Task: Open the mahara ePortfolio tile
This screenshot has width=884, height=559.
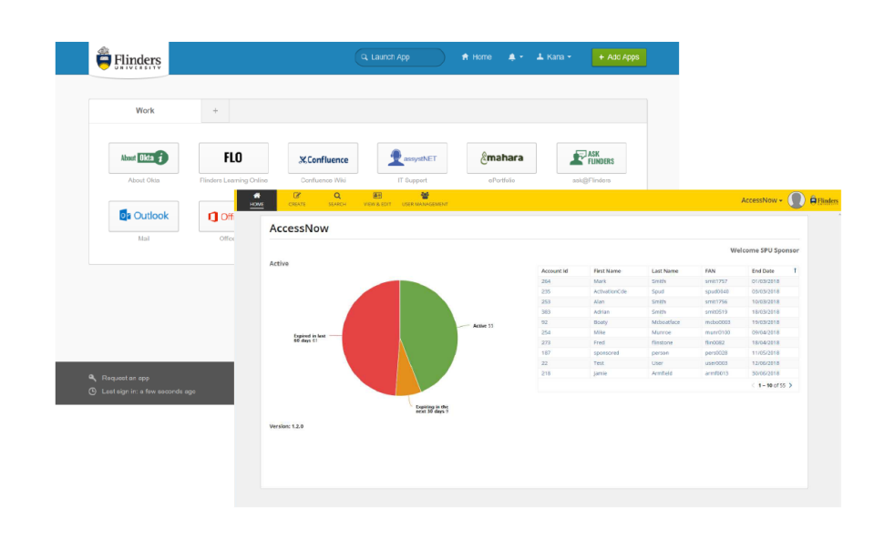Action: point(502,158)
